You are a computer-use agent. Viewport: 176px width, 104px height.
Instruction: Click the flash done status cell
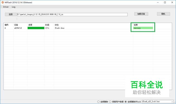tap(60, 28)
